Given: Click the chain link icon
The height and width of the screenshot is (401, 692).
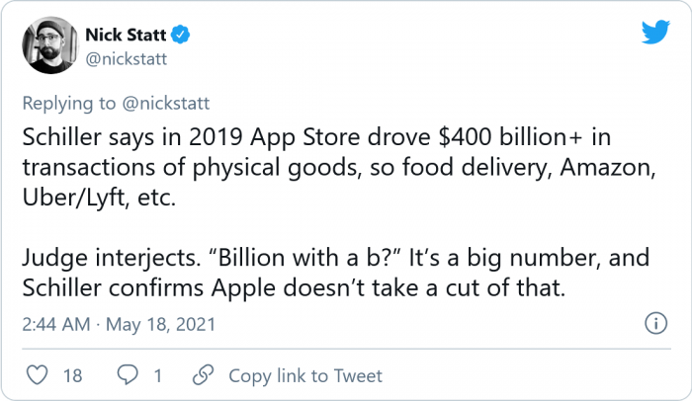Looking at the screenshot, I should [205, 375].
